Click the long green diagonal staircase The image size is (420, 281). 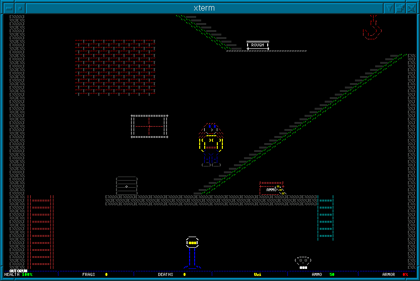point(301,124)
